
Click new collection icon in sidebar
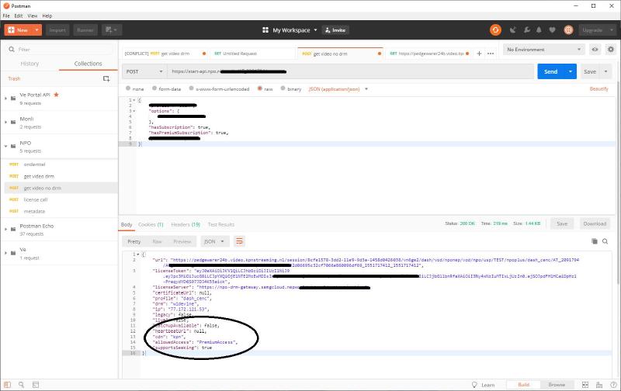click(106, 78)
